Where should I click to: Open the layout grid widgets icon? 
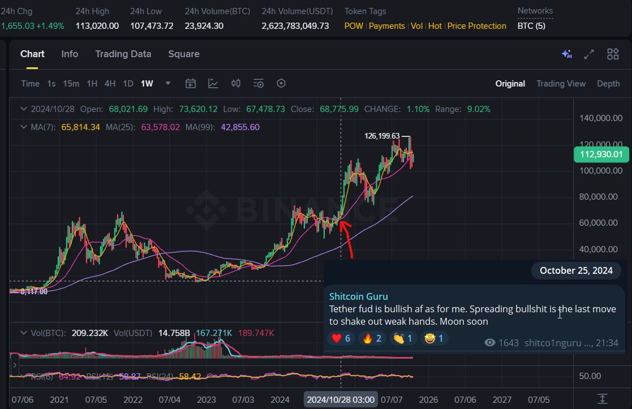coord(613,54)
